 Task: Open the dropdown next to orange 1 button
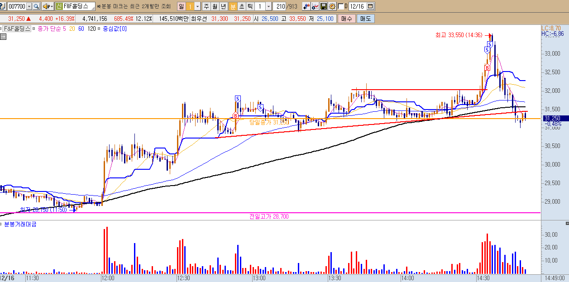pyautogui.click(x=197, y=6)
